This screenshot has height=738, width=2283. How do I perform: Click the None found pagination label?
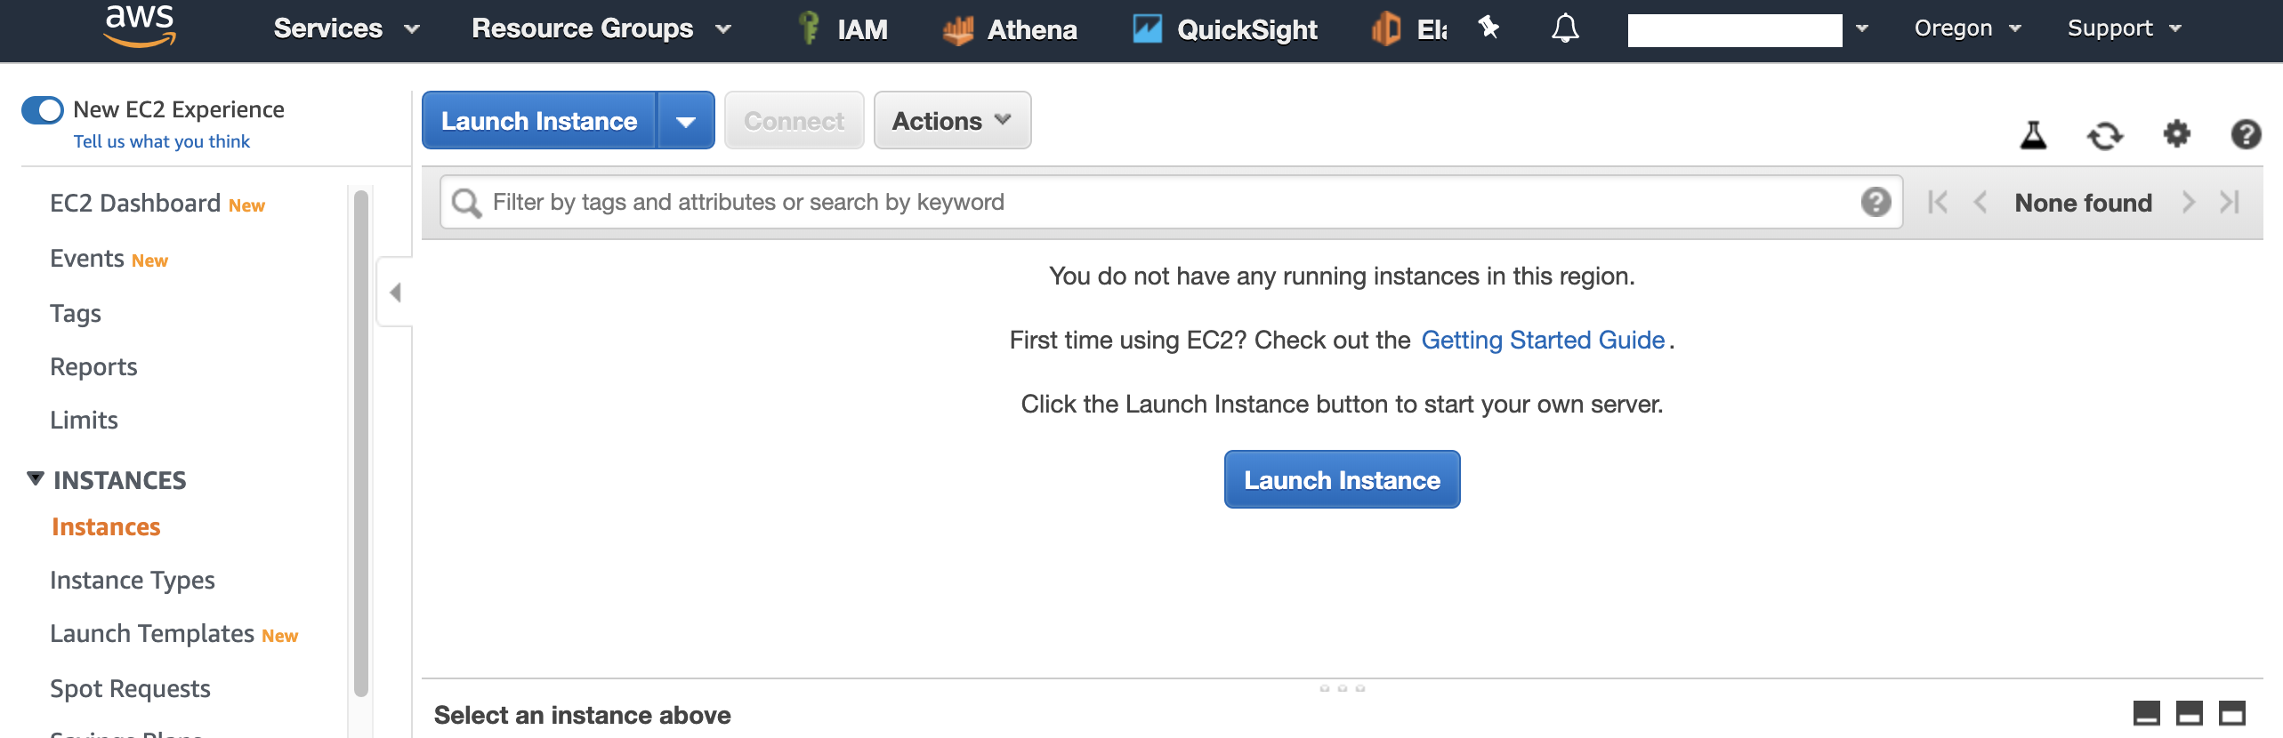click(x=2083, y=204)
